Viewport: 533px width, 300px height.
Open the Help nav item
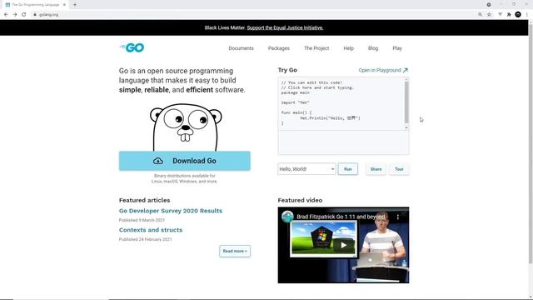348,48
